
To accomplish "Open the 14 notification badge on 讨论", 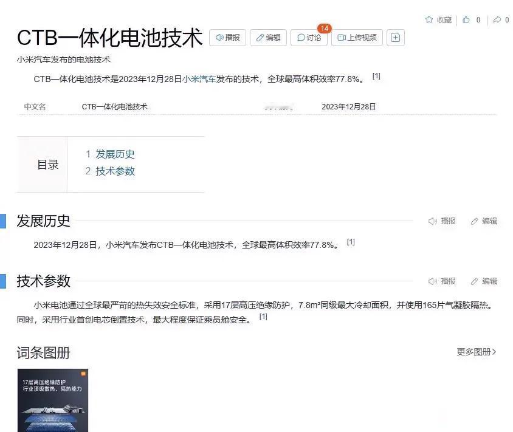I will point(325,29).
